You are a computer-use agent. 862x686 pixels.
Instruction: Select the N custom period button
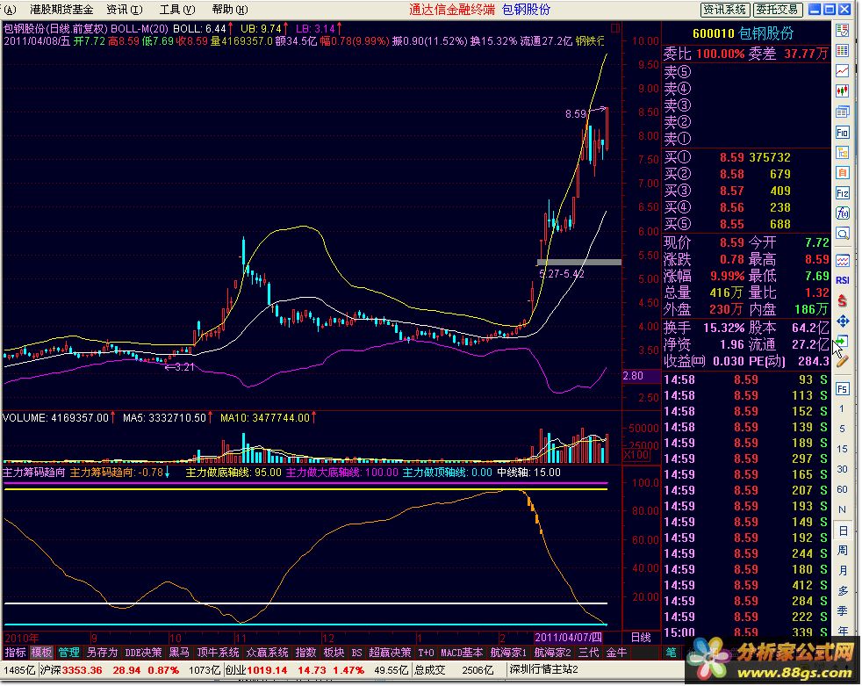point(842,510)
